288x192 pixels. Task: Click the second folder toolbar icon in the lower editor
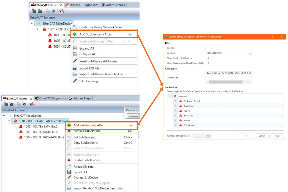12,104
